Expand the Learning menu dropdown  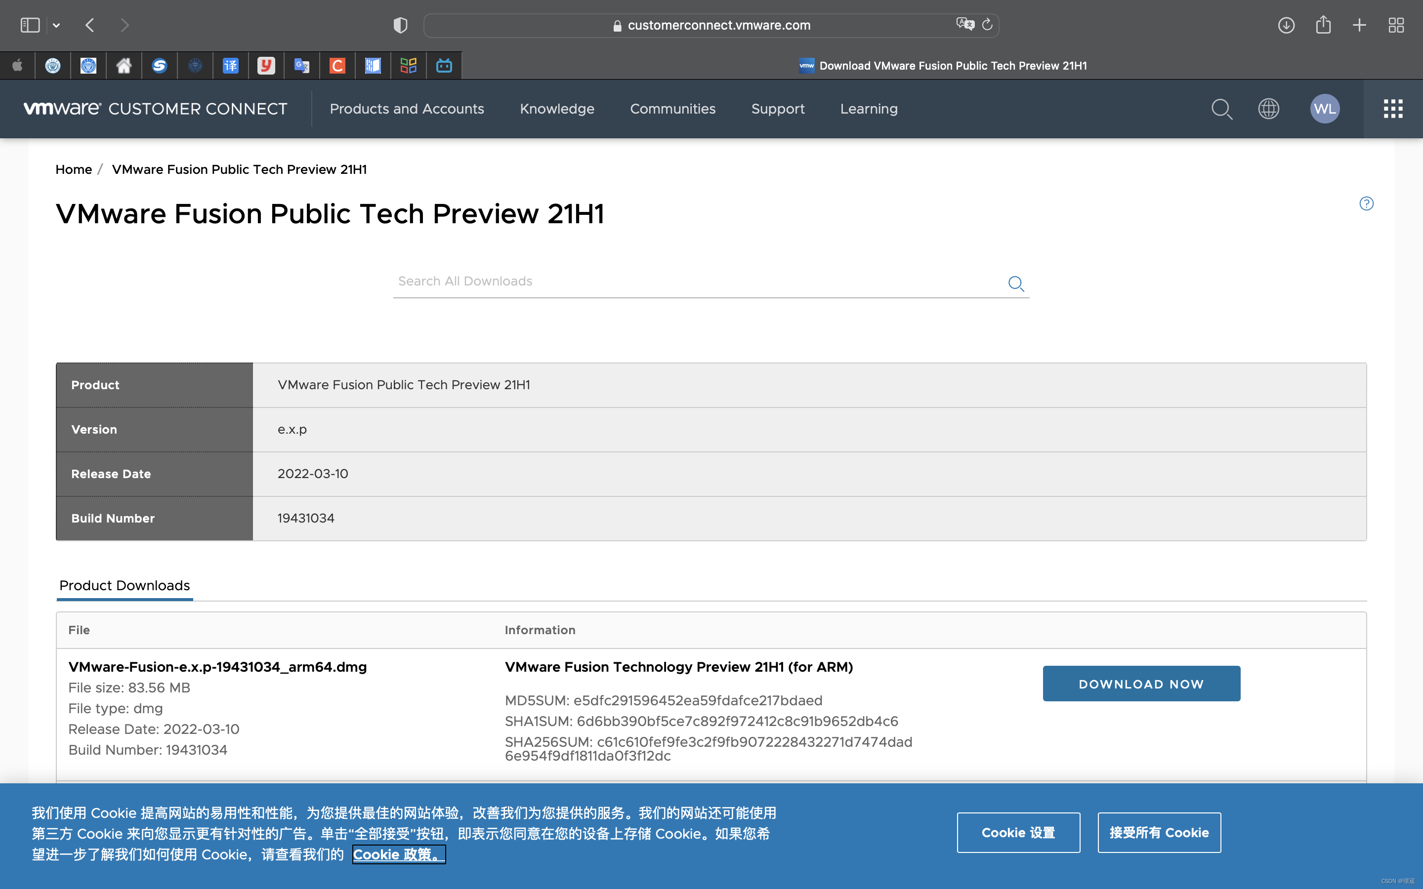(869, 109)
